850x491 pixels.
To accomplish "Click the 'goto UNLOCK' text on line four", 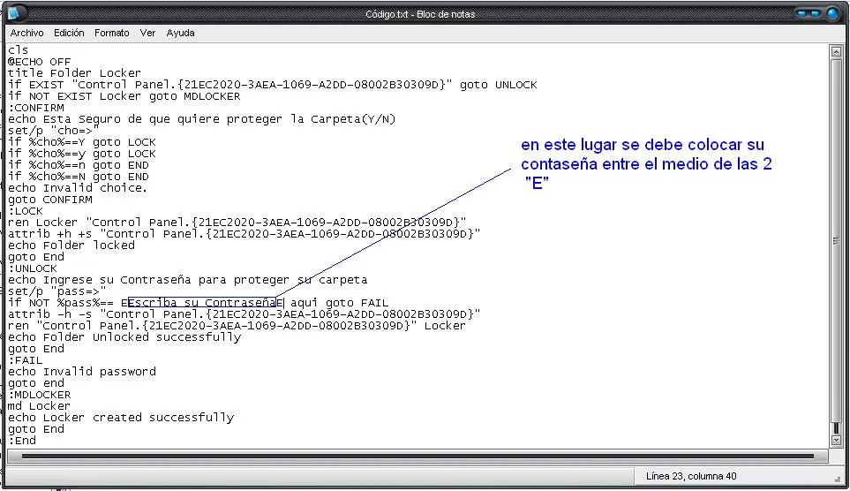I will coord(498,85).
